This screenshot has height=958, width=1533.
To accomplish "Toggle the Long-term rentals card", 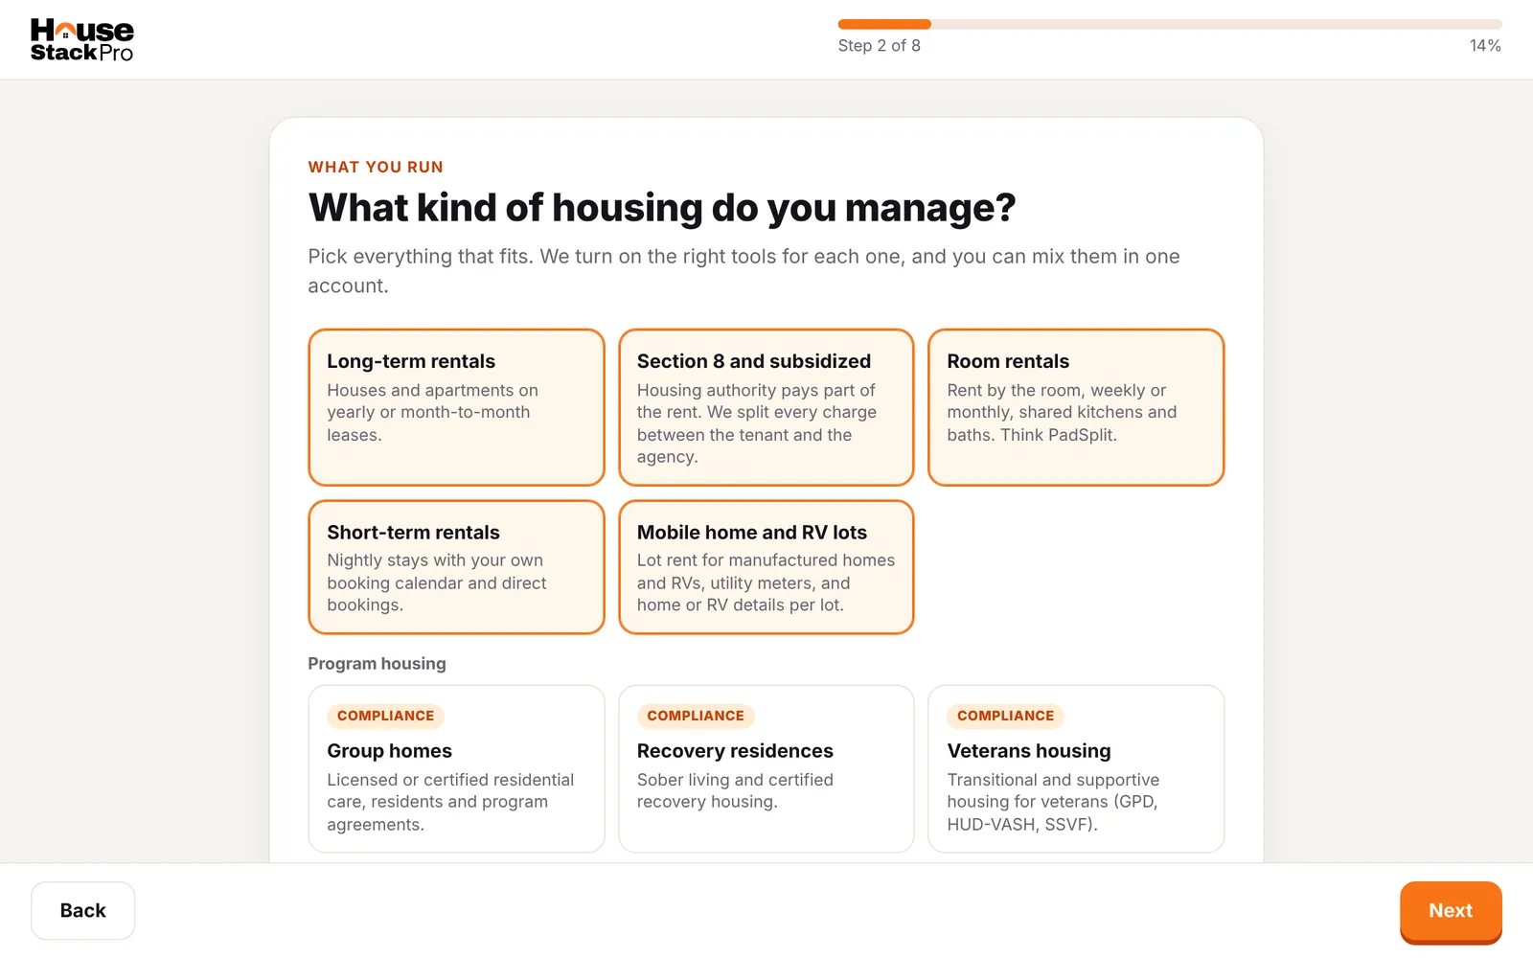I will pos(456,407).
